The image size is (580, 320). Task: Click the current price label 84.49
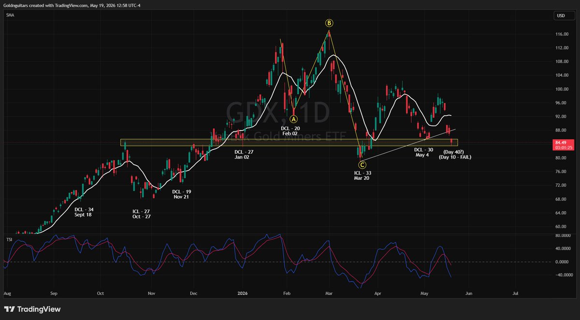[562, 142]
